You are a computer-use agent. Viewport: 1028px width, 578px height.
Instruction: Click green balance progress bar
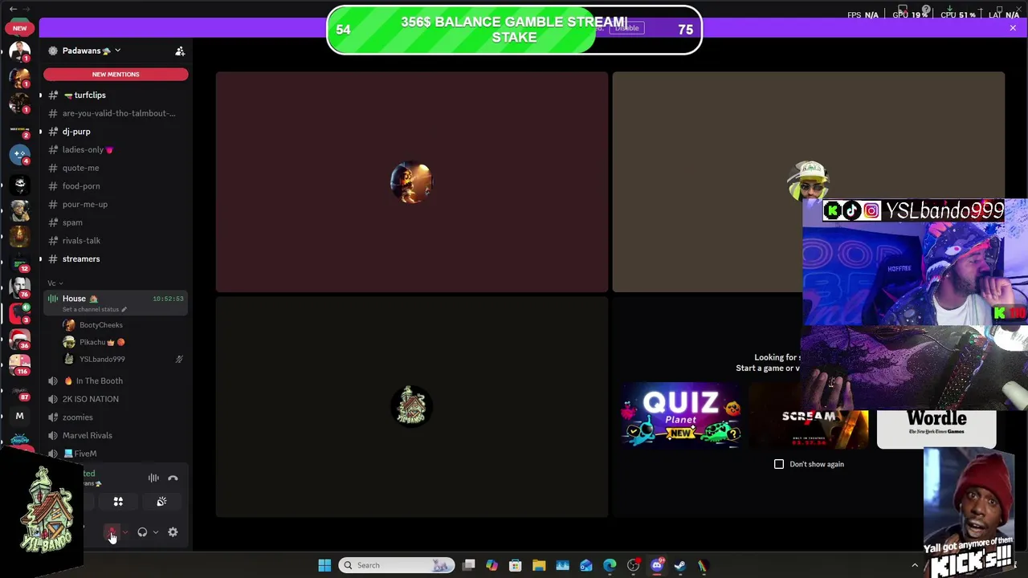pyautogui.click(x=514, y=30)
